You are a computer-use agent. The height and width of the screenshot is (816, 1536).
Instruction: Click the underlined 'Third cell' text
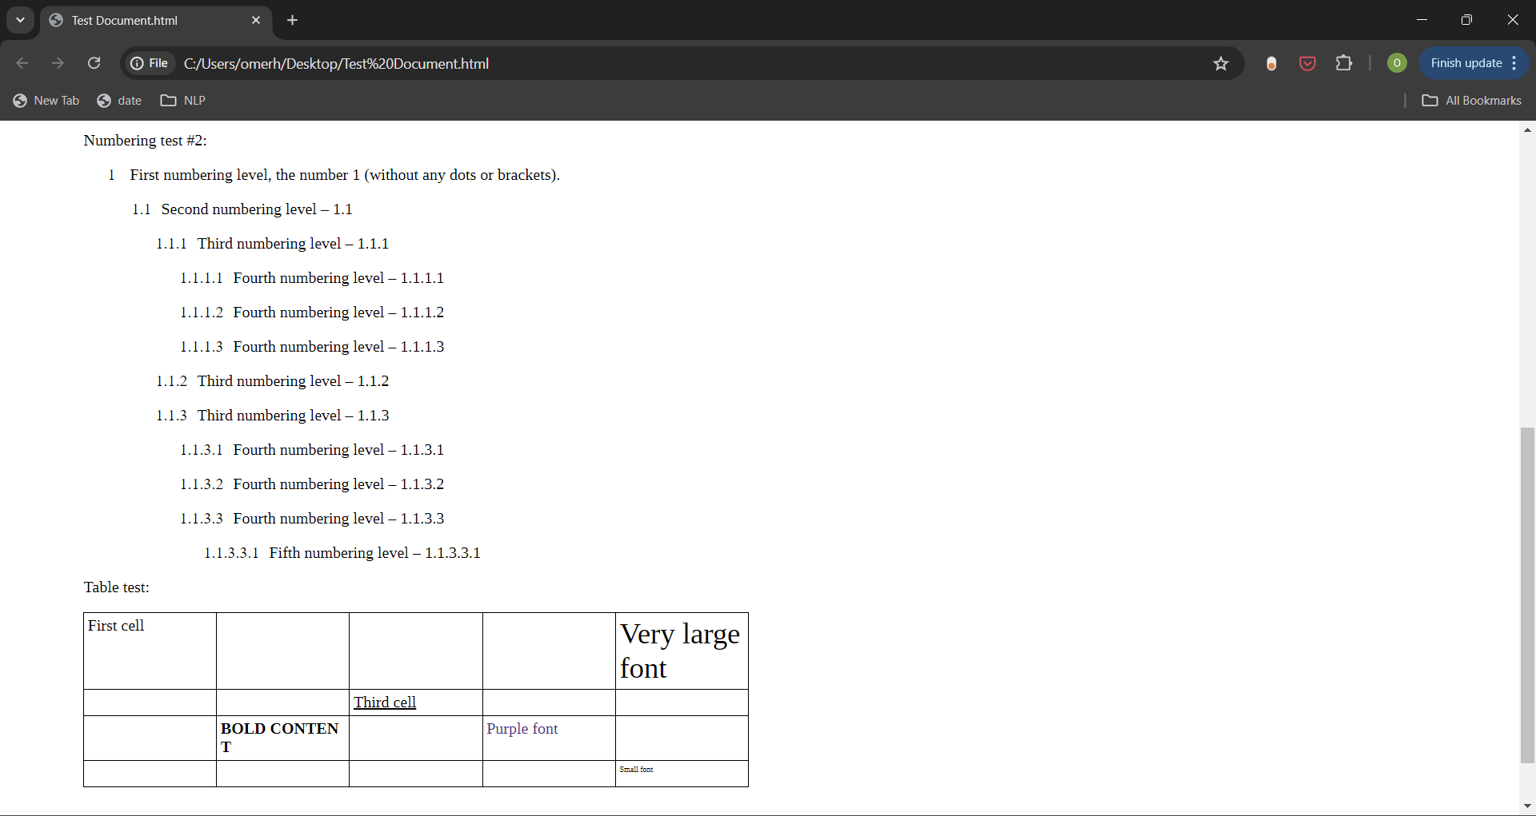(x=385, y=703)
